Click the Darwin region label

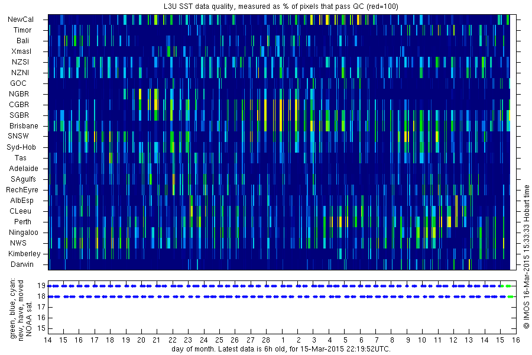tap(22, 264)
